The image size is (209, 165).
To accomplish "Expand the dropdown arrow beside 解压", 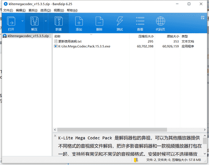I will [46, 21].
